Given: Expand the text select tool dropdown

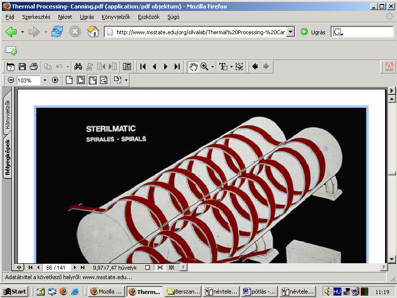Looking at the screenshot, I should (231, 67).
